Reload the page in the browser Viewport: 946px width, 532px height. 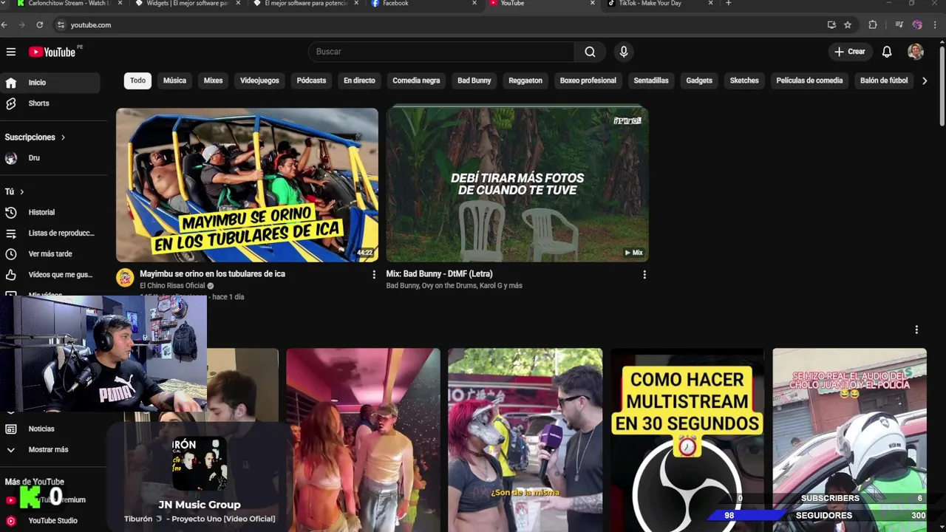[39, 25]
